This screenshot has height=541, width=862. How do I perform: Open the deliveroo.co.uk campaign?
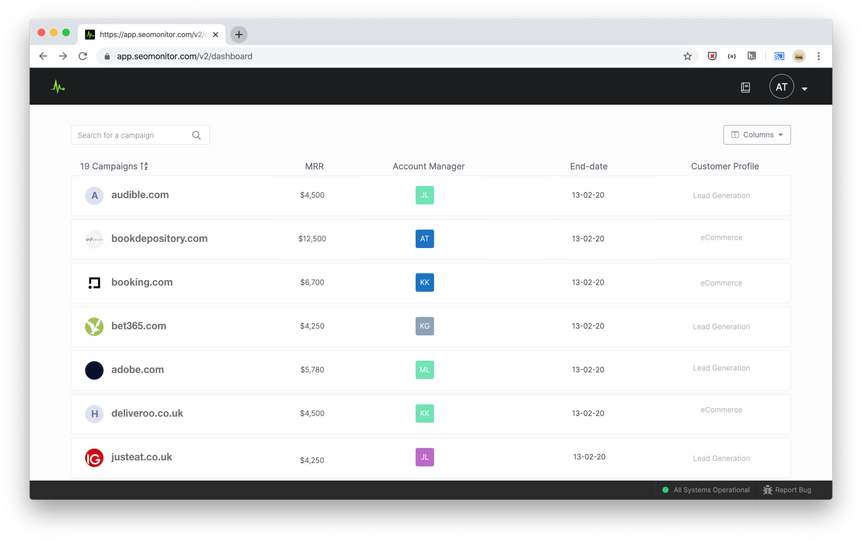[147, 414]
